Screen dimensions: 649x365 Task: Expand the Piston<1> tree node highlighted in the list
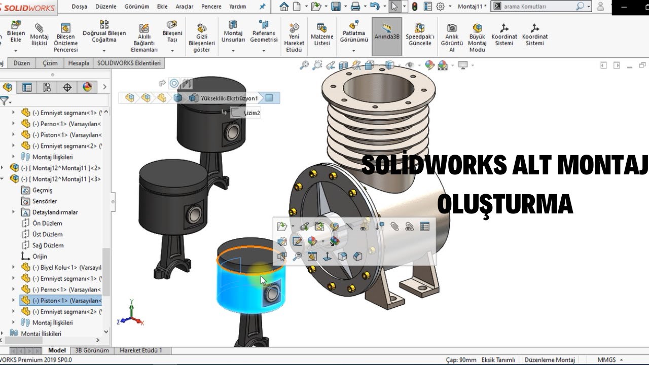point(14,300)
